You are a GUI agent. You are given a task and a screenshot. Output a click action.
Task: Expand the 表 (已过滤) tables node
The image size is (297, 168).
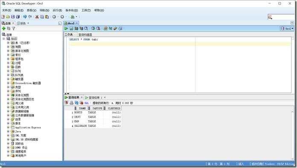8,43
